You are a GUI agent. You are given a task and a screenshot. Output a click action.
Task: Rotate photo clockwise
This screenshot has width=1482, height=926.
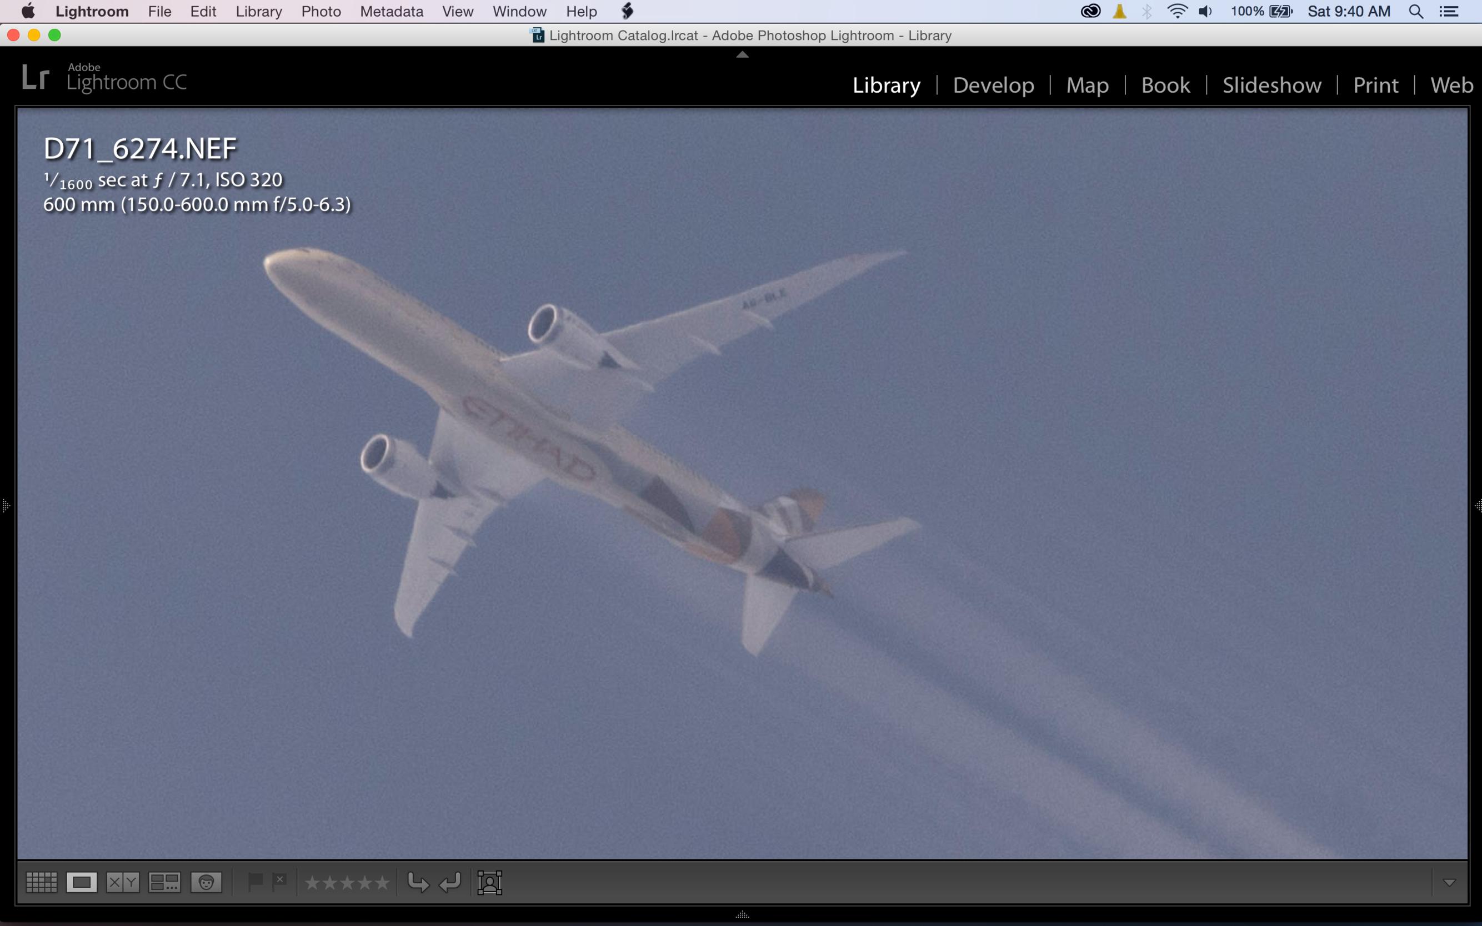pos(450,883)
